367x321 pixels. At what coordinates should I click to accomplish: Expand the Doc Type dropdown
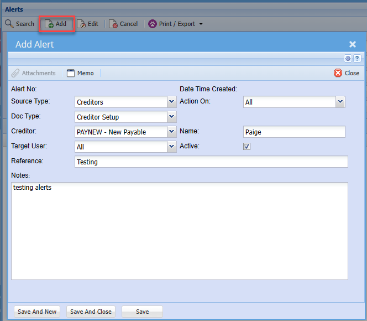[x=171, y=117]
